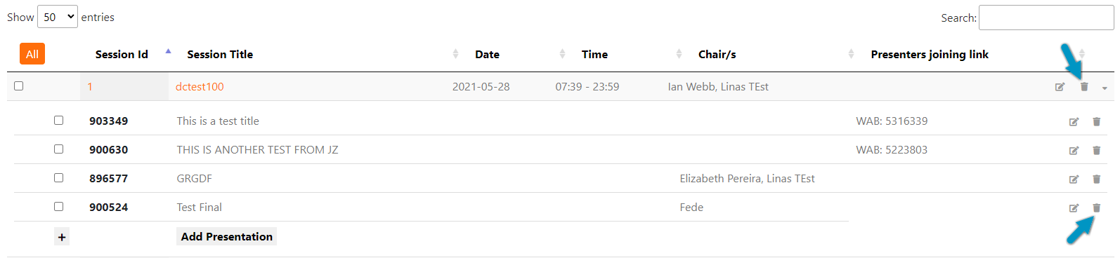The image size is (1120, 258).
Task: Open the Show entries dropdown
Action: click(57, 17)
